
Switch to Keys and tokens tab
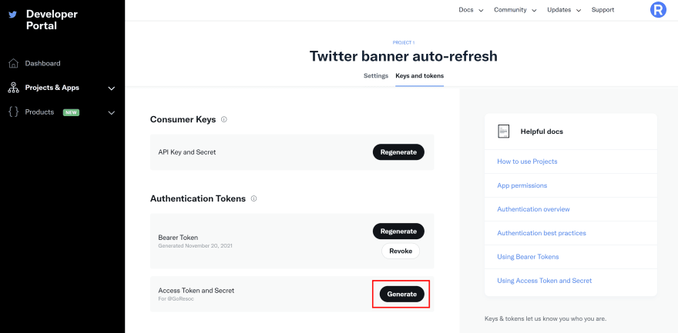point(419,75)
